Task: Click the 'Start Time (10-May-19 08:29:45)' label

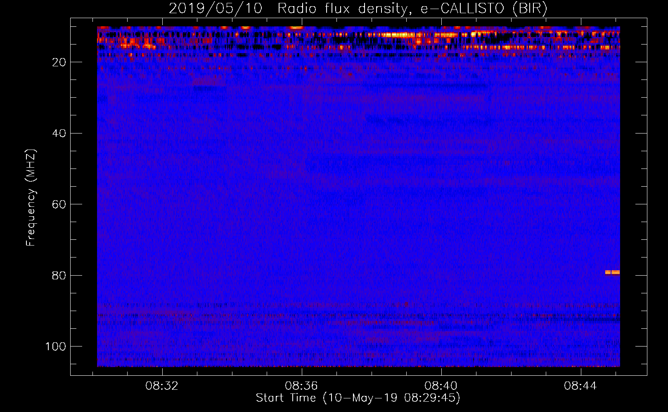Action: tap(358, 398)
